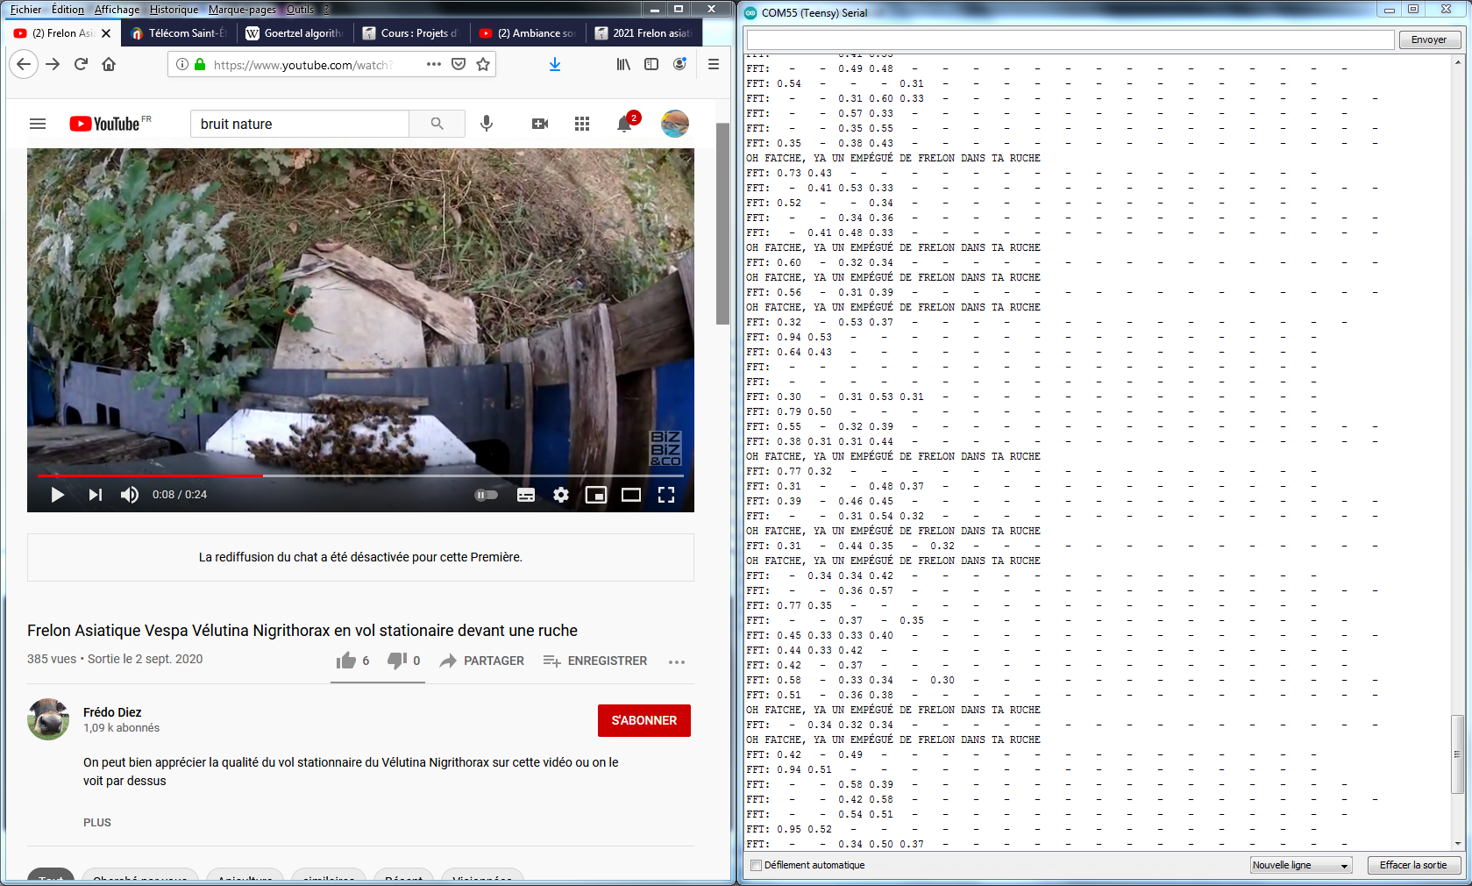Toggle subtitles on the video
The width and height of the screenshot is (1472, 886).
(x=526, y=495)
